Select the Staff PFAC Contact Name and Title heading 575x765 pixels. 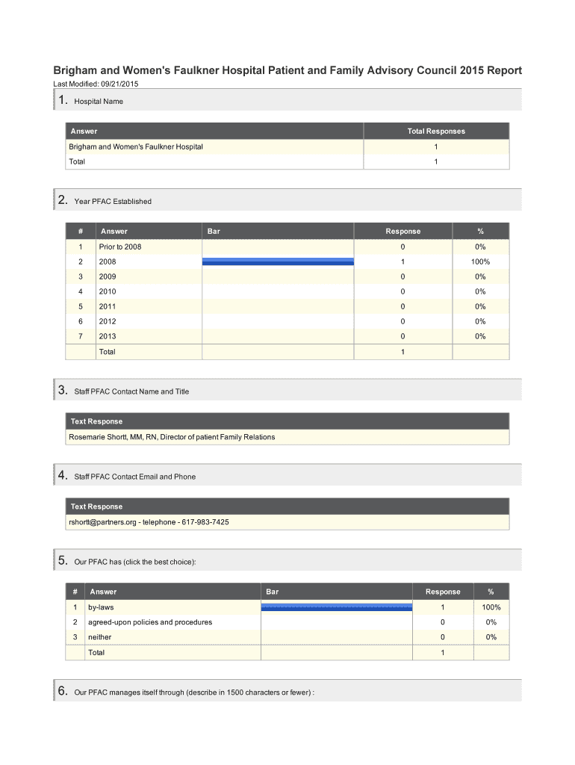[131, 391]
